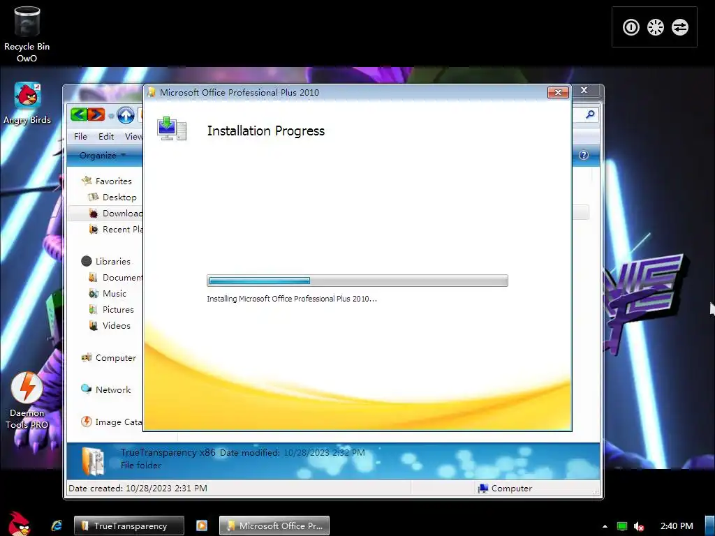This screenshot has width=715, height=536.
Task: Select Desktop under Favorites
Action: pyautogui.click(x=112, y=197)
